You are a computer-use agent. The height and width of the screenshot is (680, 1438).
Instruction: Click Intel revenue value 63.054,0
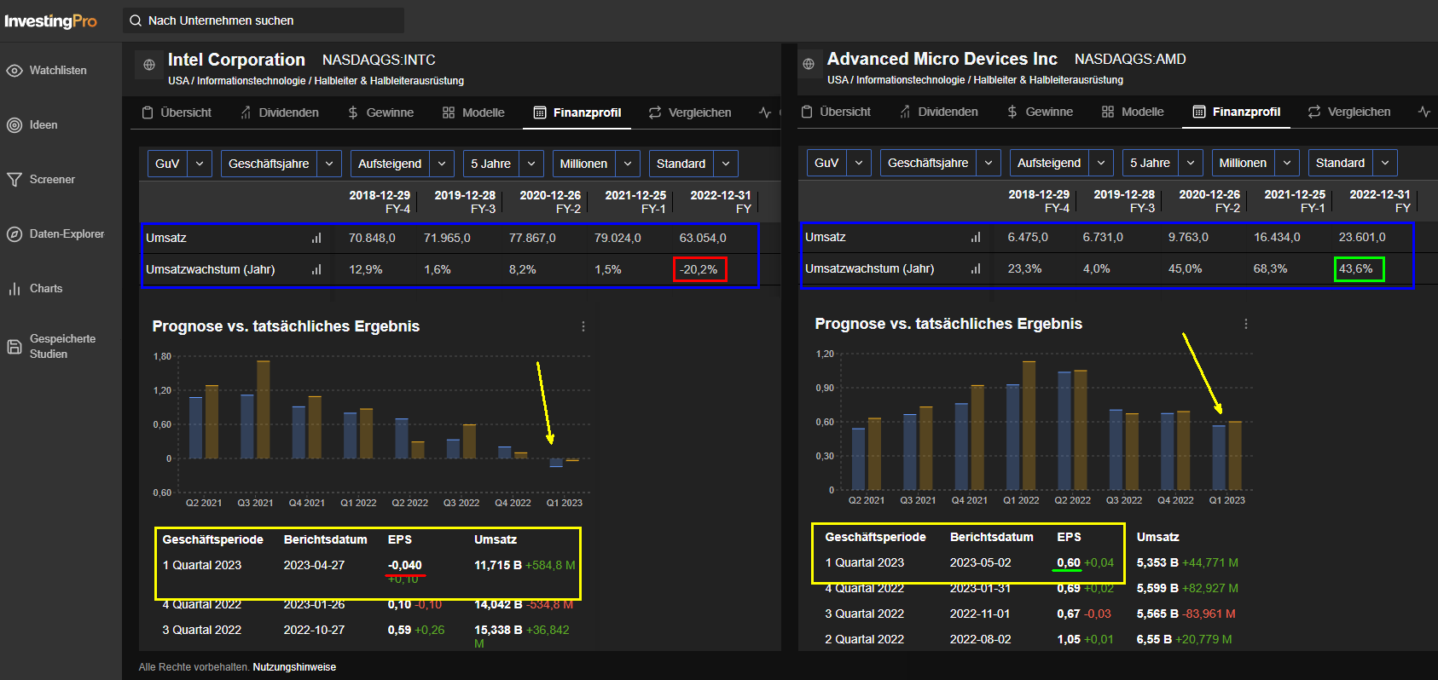703,239
